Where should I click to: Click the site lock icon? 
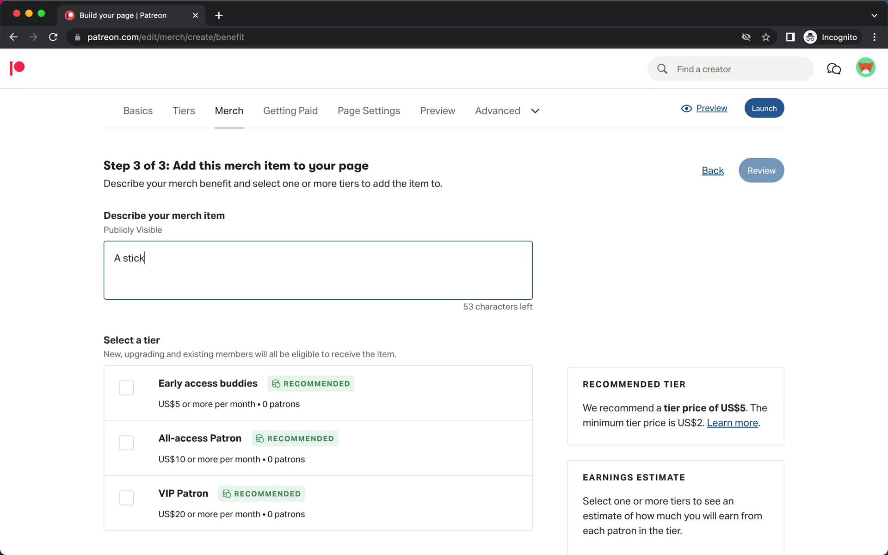click(x=78, y=37)
